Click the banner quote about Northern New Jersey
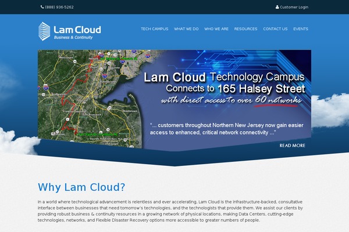This screenshot has width=349, height=232. (227, 129)
